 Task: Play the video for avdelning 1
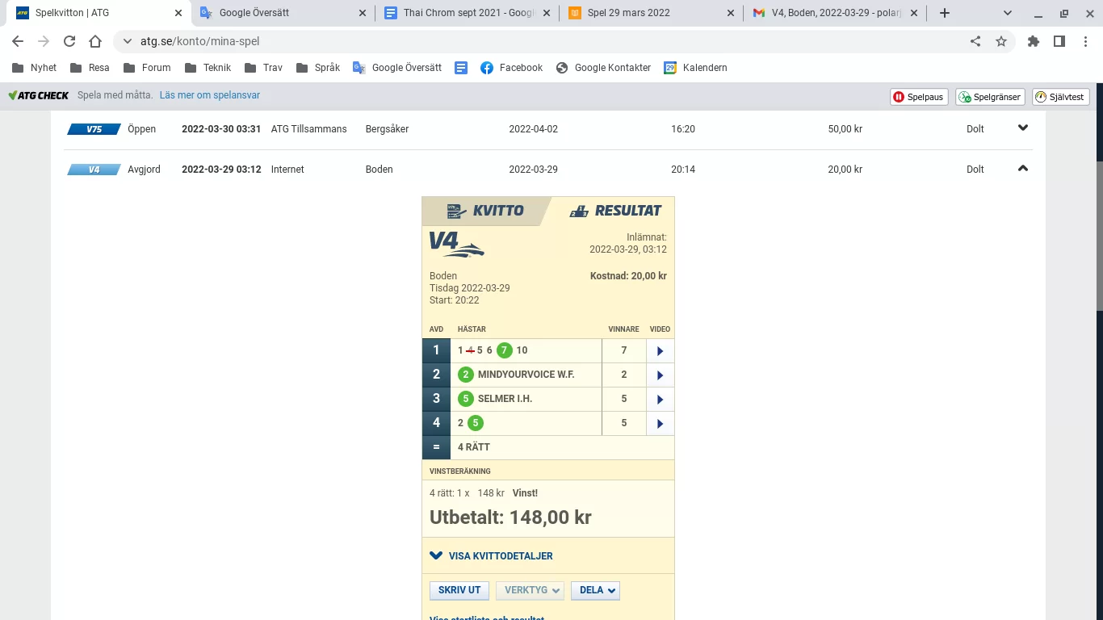(660, 350)
